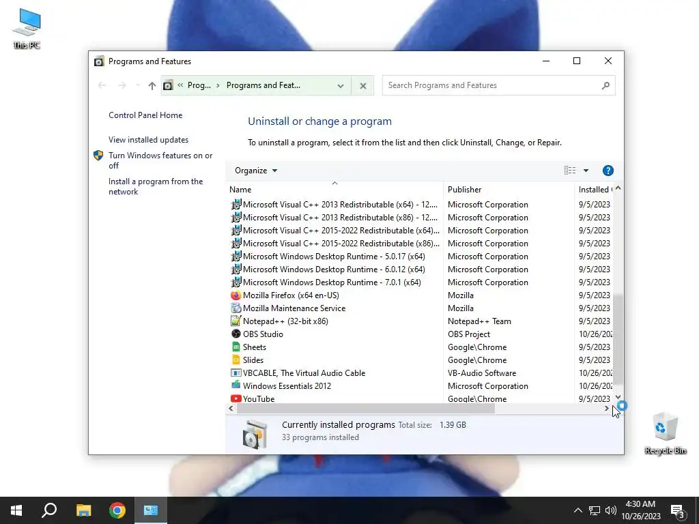Image resolution: width=699 pixels, height=524 pixels.
Task: Click the search magnifier in Programs and Features
Action: [605, 85]
